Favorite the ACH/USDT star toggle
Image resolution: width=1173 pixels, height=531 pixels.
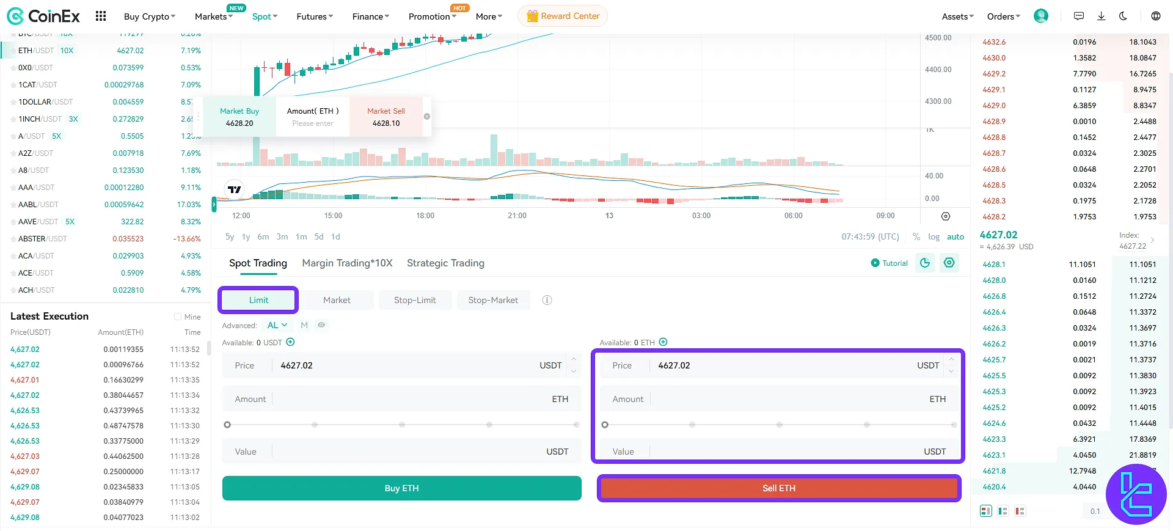(13, 290)
